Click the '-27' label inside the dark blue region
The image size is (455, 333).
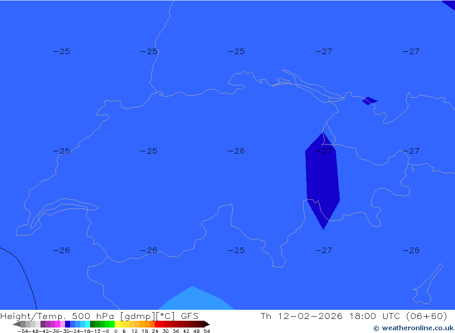click(324, 151)
